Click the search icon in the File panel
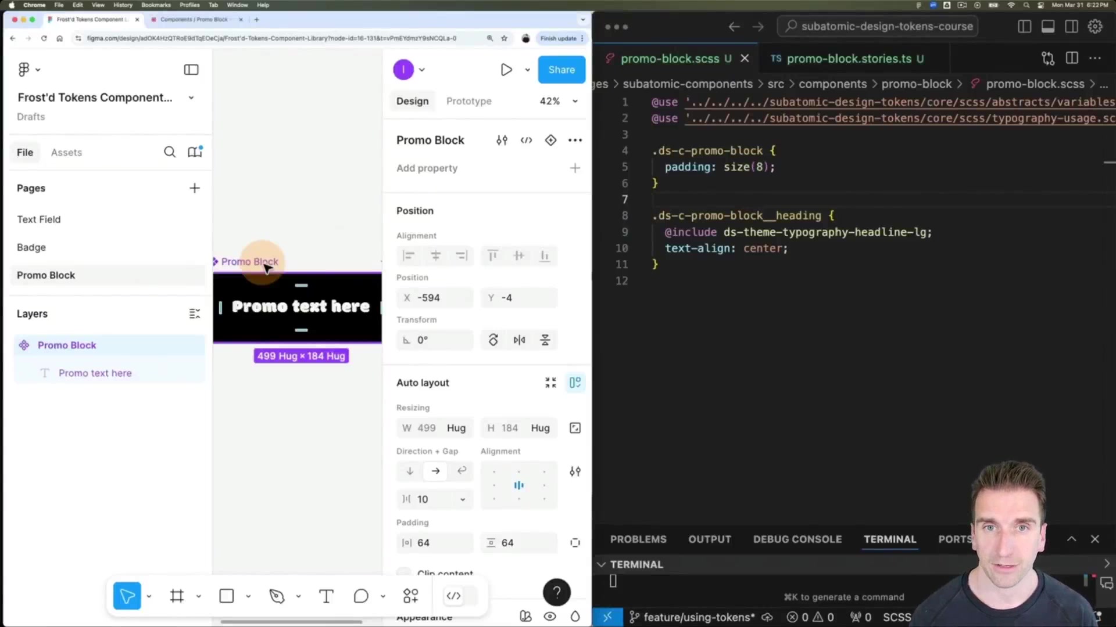Viewport: 1116px width, 627px height. pyautogui.click(x=169, y=152)
